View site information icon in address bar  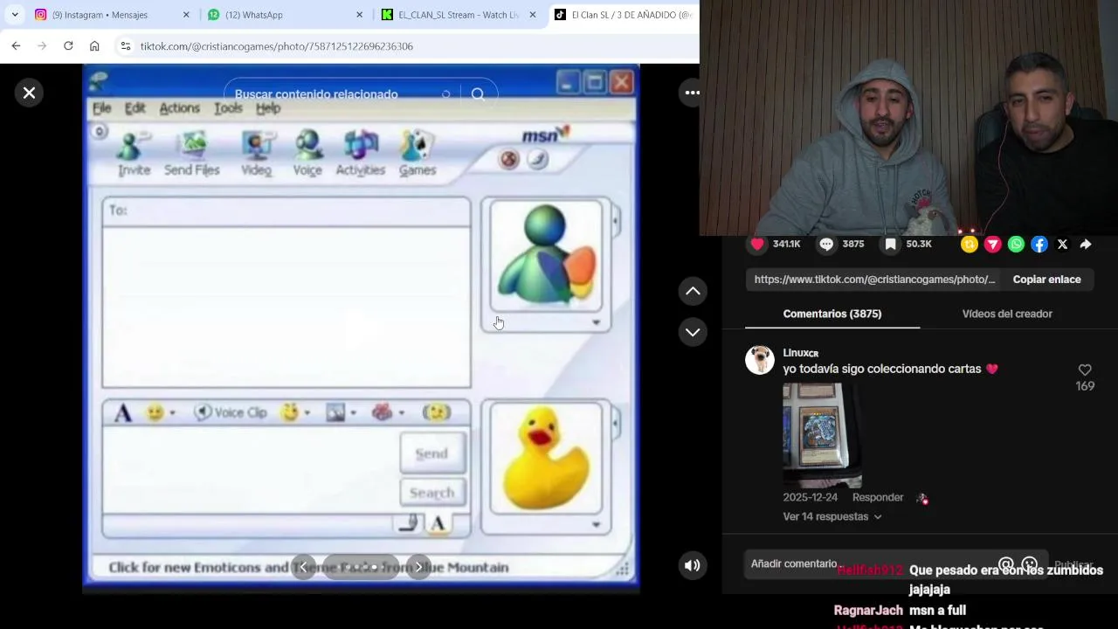[x=125, y=45]
